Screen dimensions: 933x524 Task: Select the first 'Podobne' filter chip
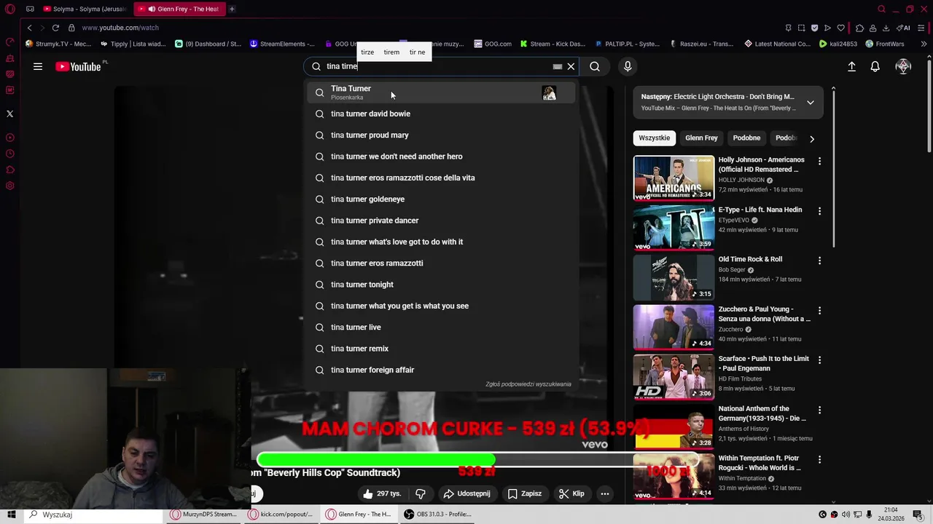point(746,138)
